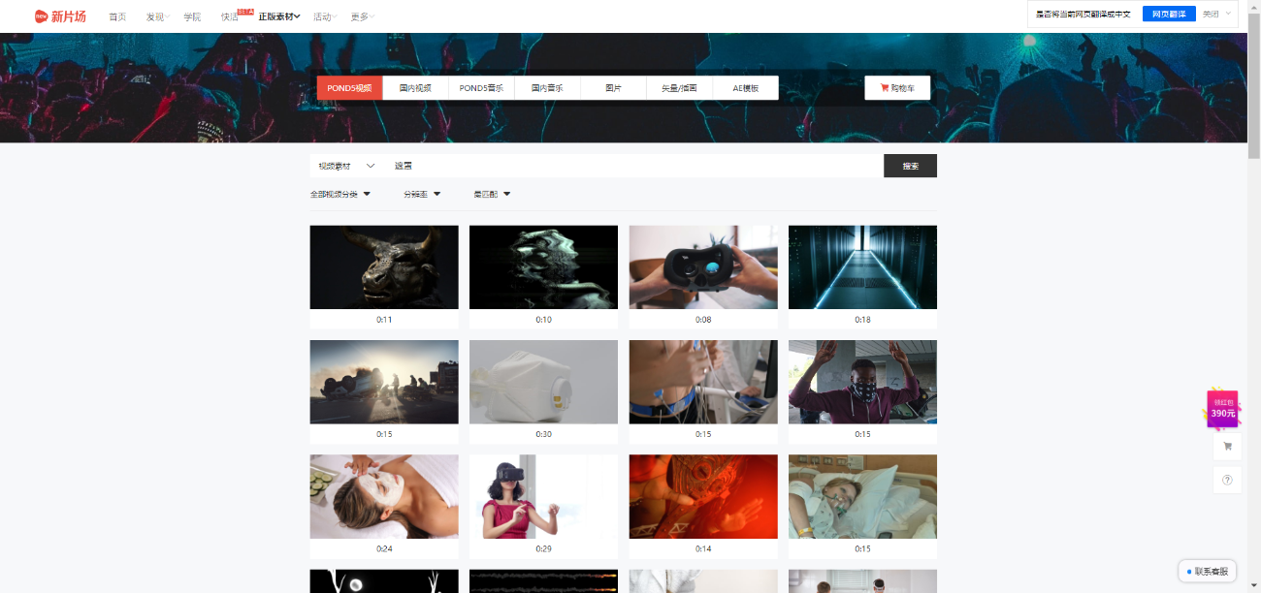The image size is (1261, 593).
Task: Switch to the 图片 tab
Action: pos(613,88)
